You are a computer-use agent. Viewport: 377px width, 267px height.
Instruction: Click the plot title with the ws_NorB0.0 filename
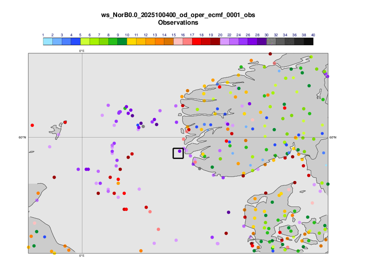click(178, 15)
